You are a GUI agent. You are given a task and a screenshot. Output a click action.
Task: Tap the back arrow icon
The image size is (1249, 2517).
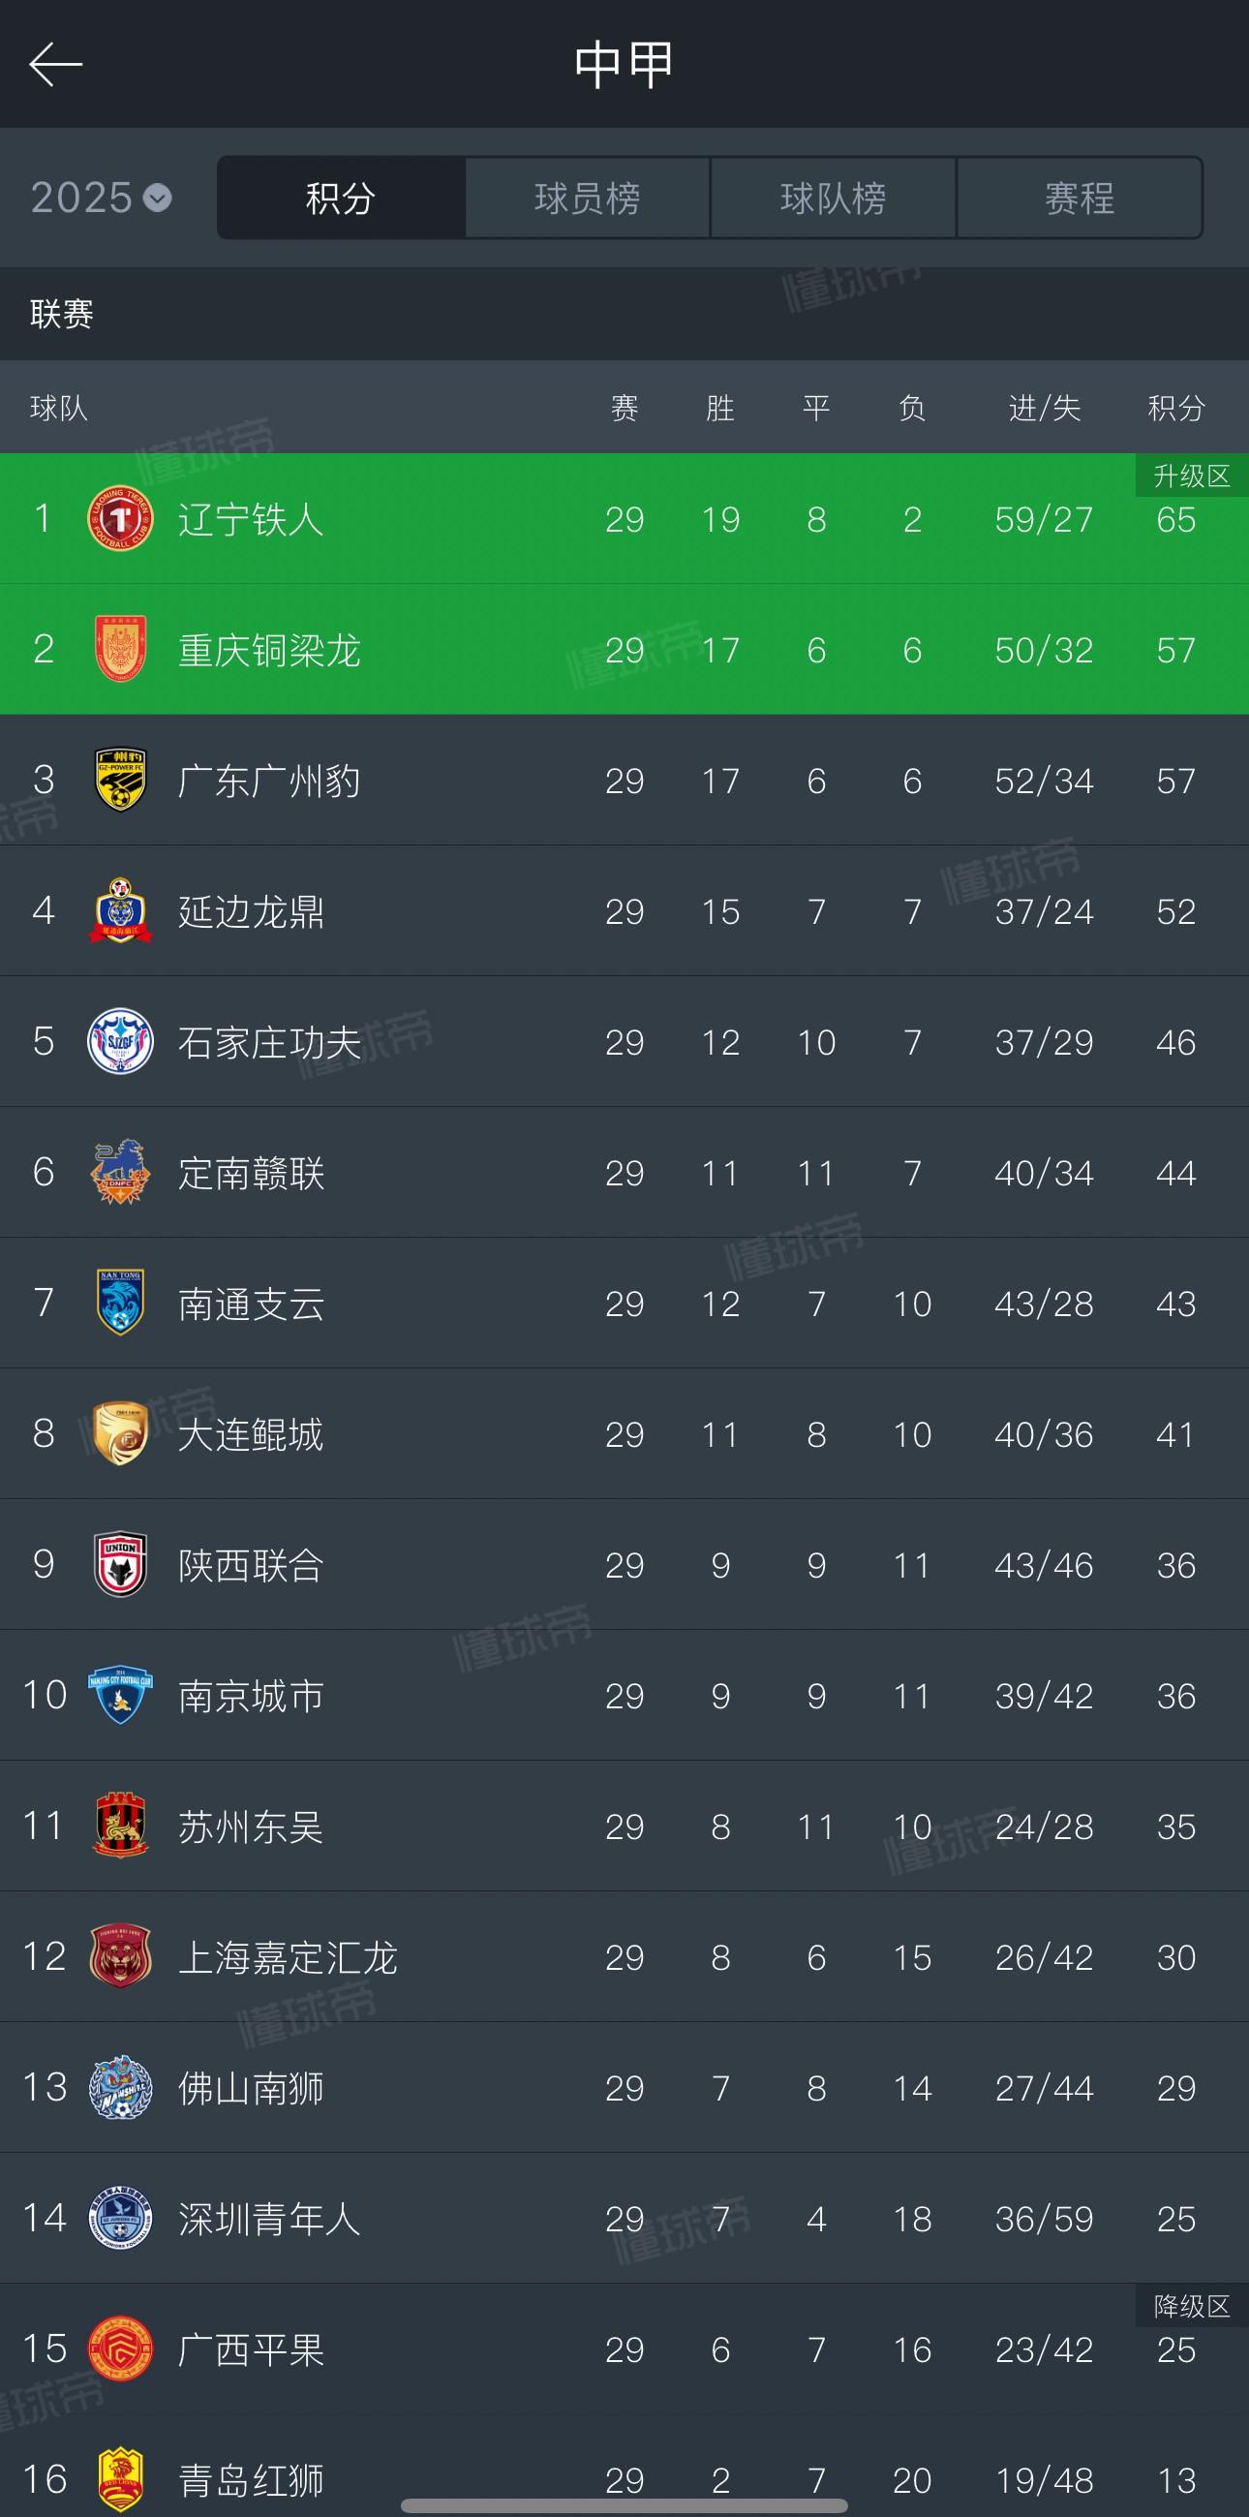tap(55, 65)
